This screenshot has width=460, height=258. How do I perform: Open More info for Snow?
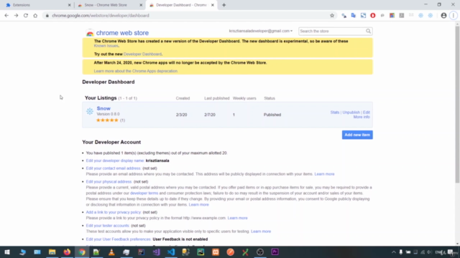click(x=362, y=117)
